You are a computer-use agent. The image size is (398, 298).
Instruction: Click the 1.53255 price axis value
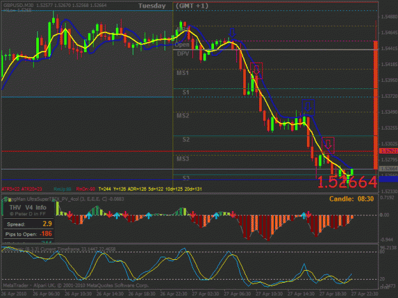pos(389,128)
